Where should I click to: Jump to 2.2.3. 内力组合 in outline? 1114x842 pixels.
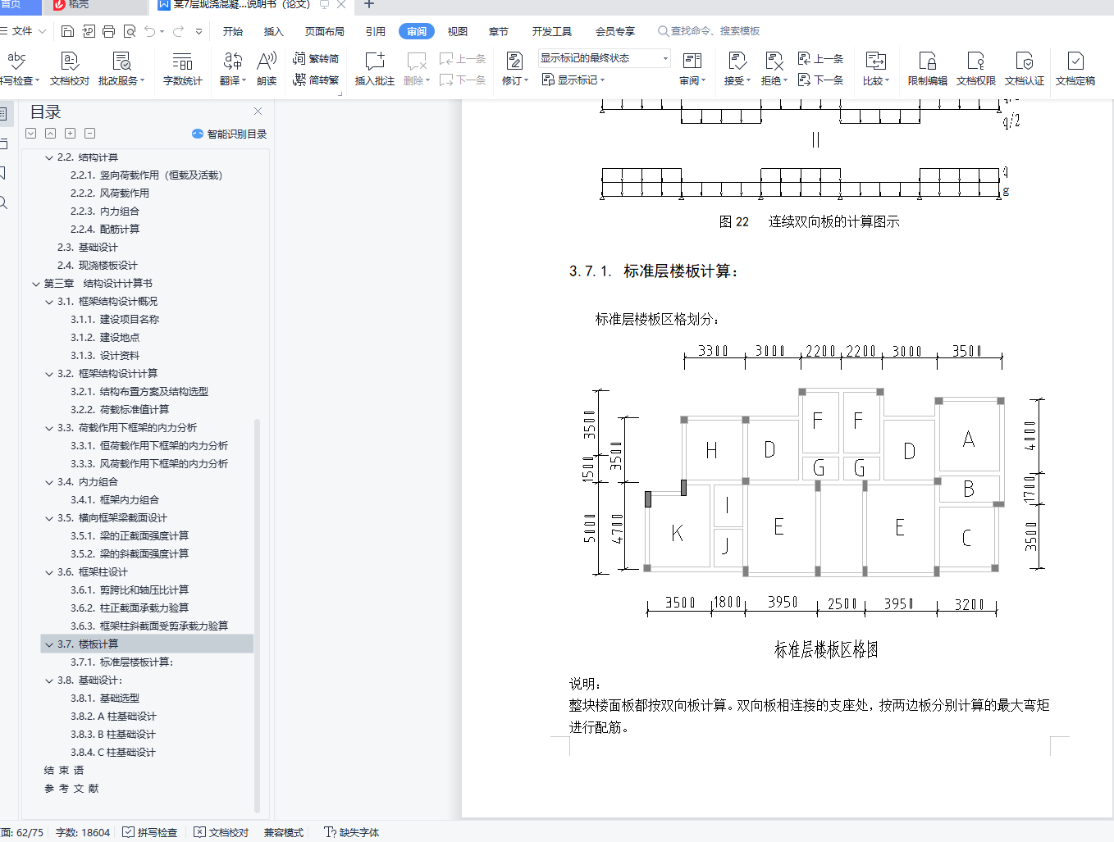click(105, 212)
